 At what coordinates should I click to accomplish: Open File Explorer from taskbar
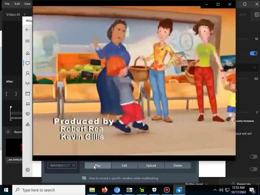(92, 190)
